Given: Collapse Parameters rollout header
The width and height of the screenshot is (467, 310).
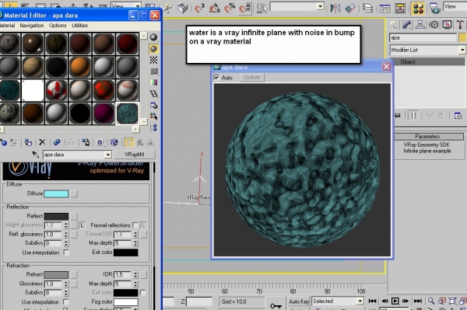Looking at the screenshot, I should tap(429, 137).
